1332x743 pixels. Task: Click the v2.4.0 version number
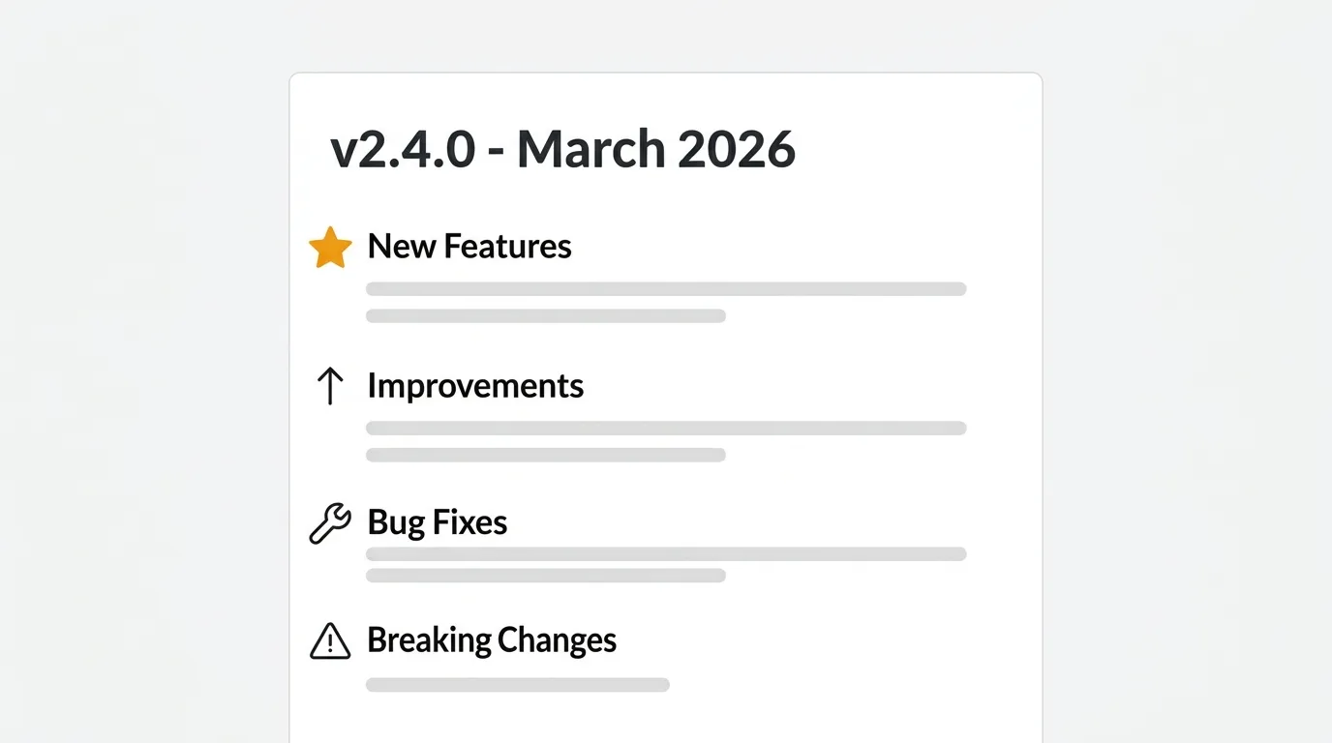point(403,150)
